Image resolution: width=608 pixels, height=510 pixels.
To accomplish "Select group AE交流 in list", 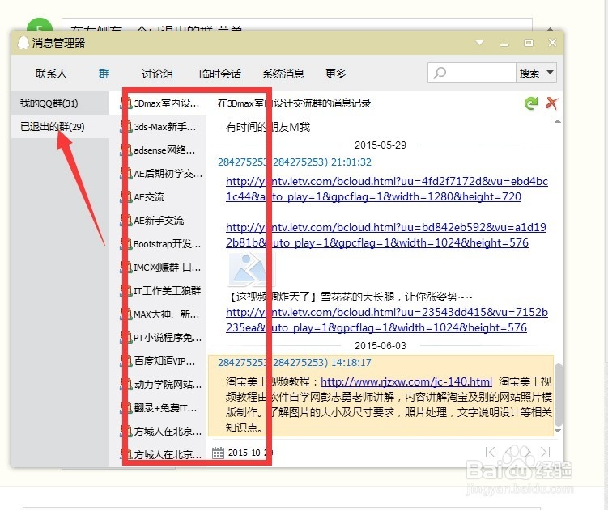I will (x=162, y=196).
